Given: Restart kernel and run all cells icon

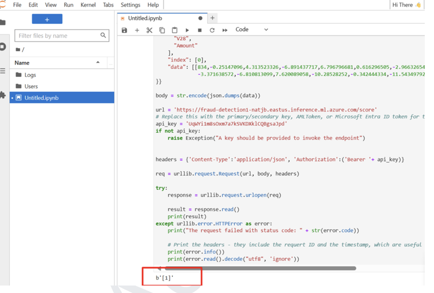Looking at the screenshot, I should coord(225,30).
